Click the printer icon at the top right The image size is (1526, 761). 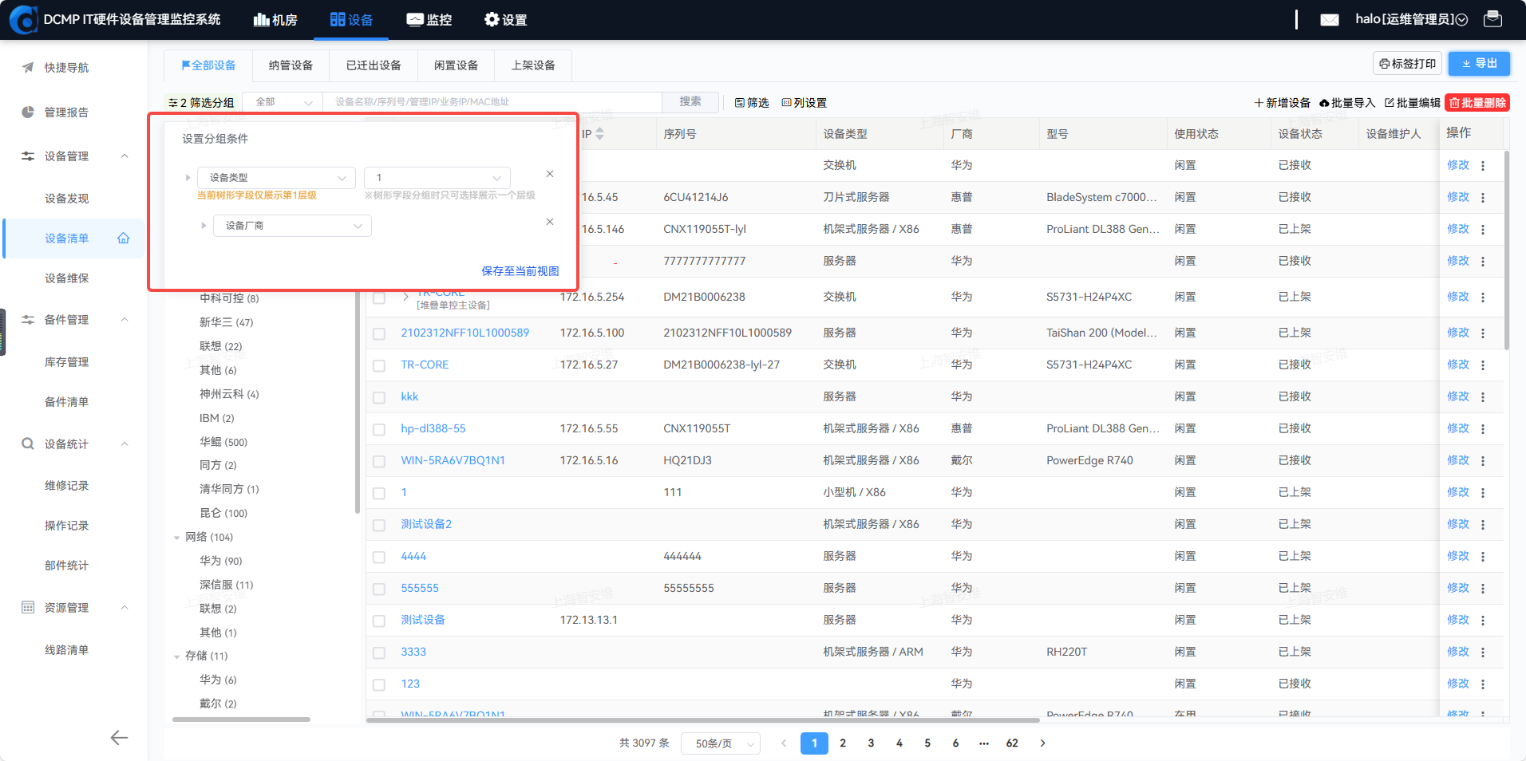[1492, 19]
